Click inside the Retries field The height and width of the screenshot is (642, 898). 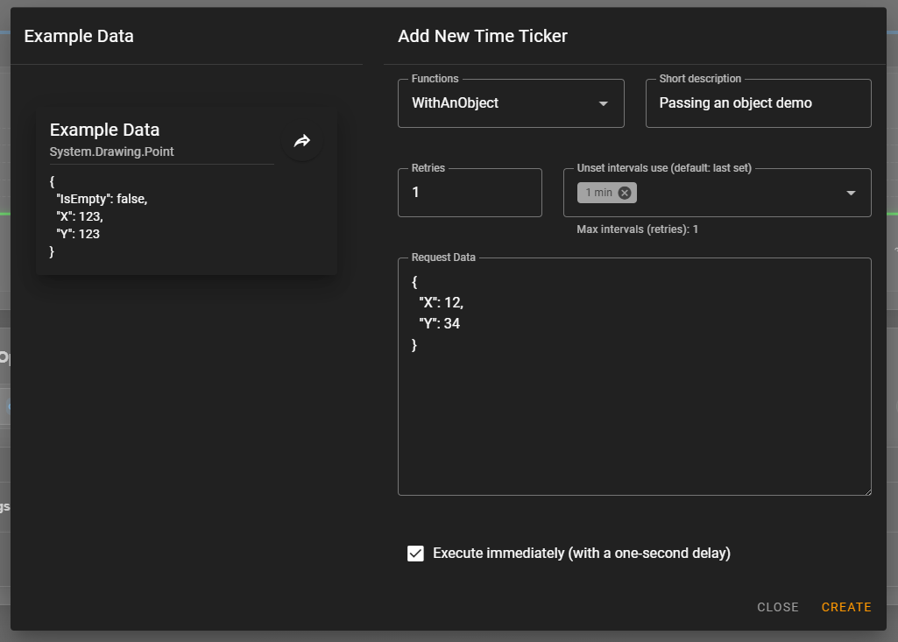[x=470, y=192]
